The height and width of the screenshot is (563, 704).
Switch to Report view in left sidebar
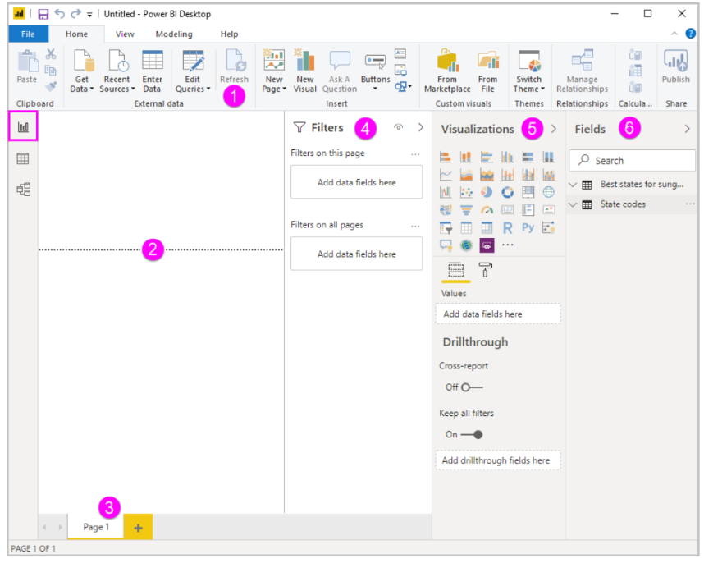point(23,126)
